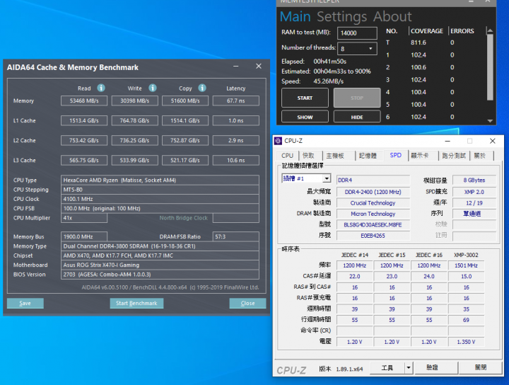Click the 工具 tools button in CPU-Z
The height and width of the screenshot is (385, 509).
387,368
